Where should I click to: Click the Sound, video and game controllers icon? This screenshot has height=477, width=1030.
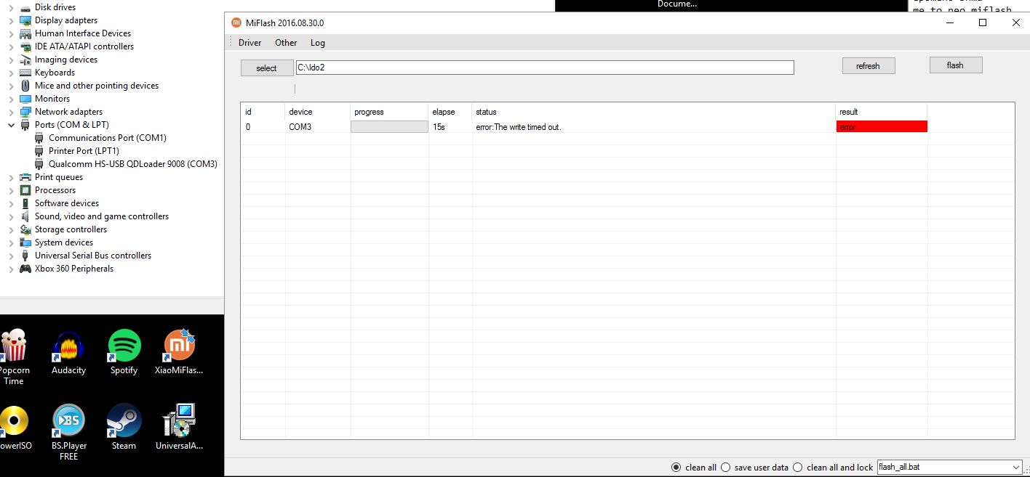tap(25, 216)
